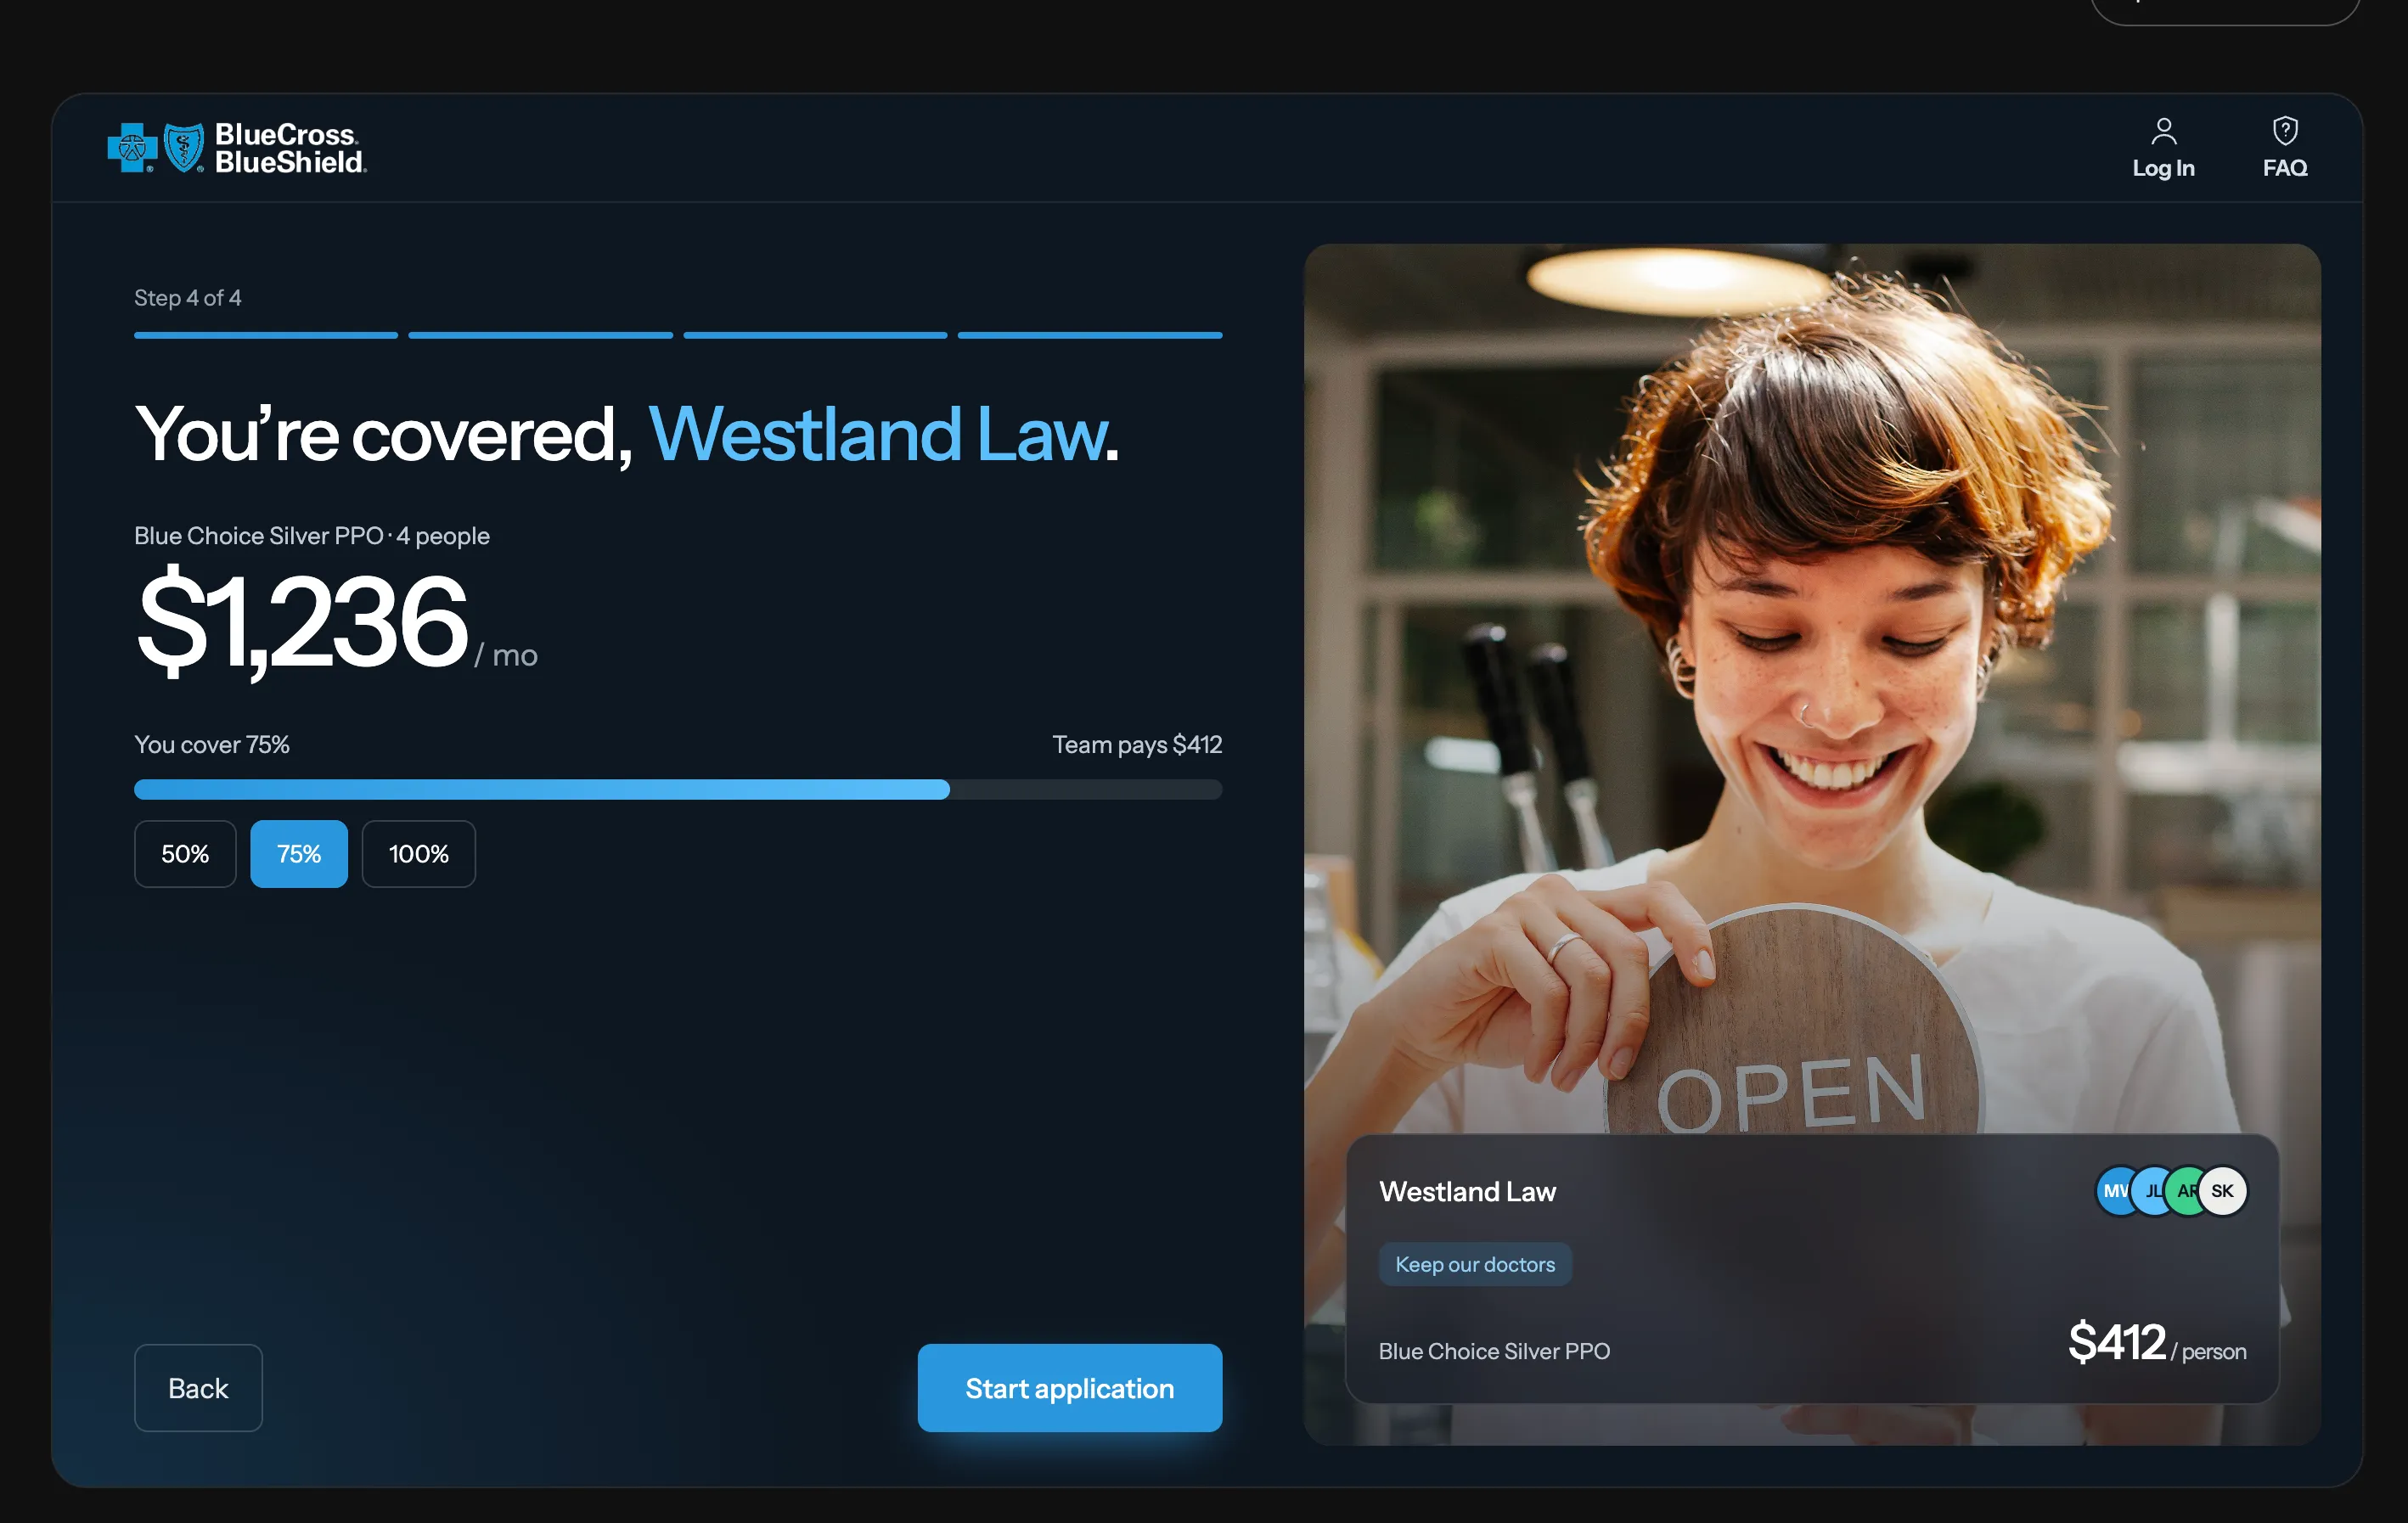2408x1523 pixels.
Task: Click the Westland Law card title
Action: tap(1467, 1192)
